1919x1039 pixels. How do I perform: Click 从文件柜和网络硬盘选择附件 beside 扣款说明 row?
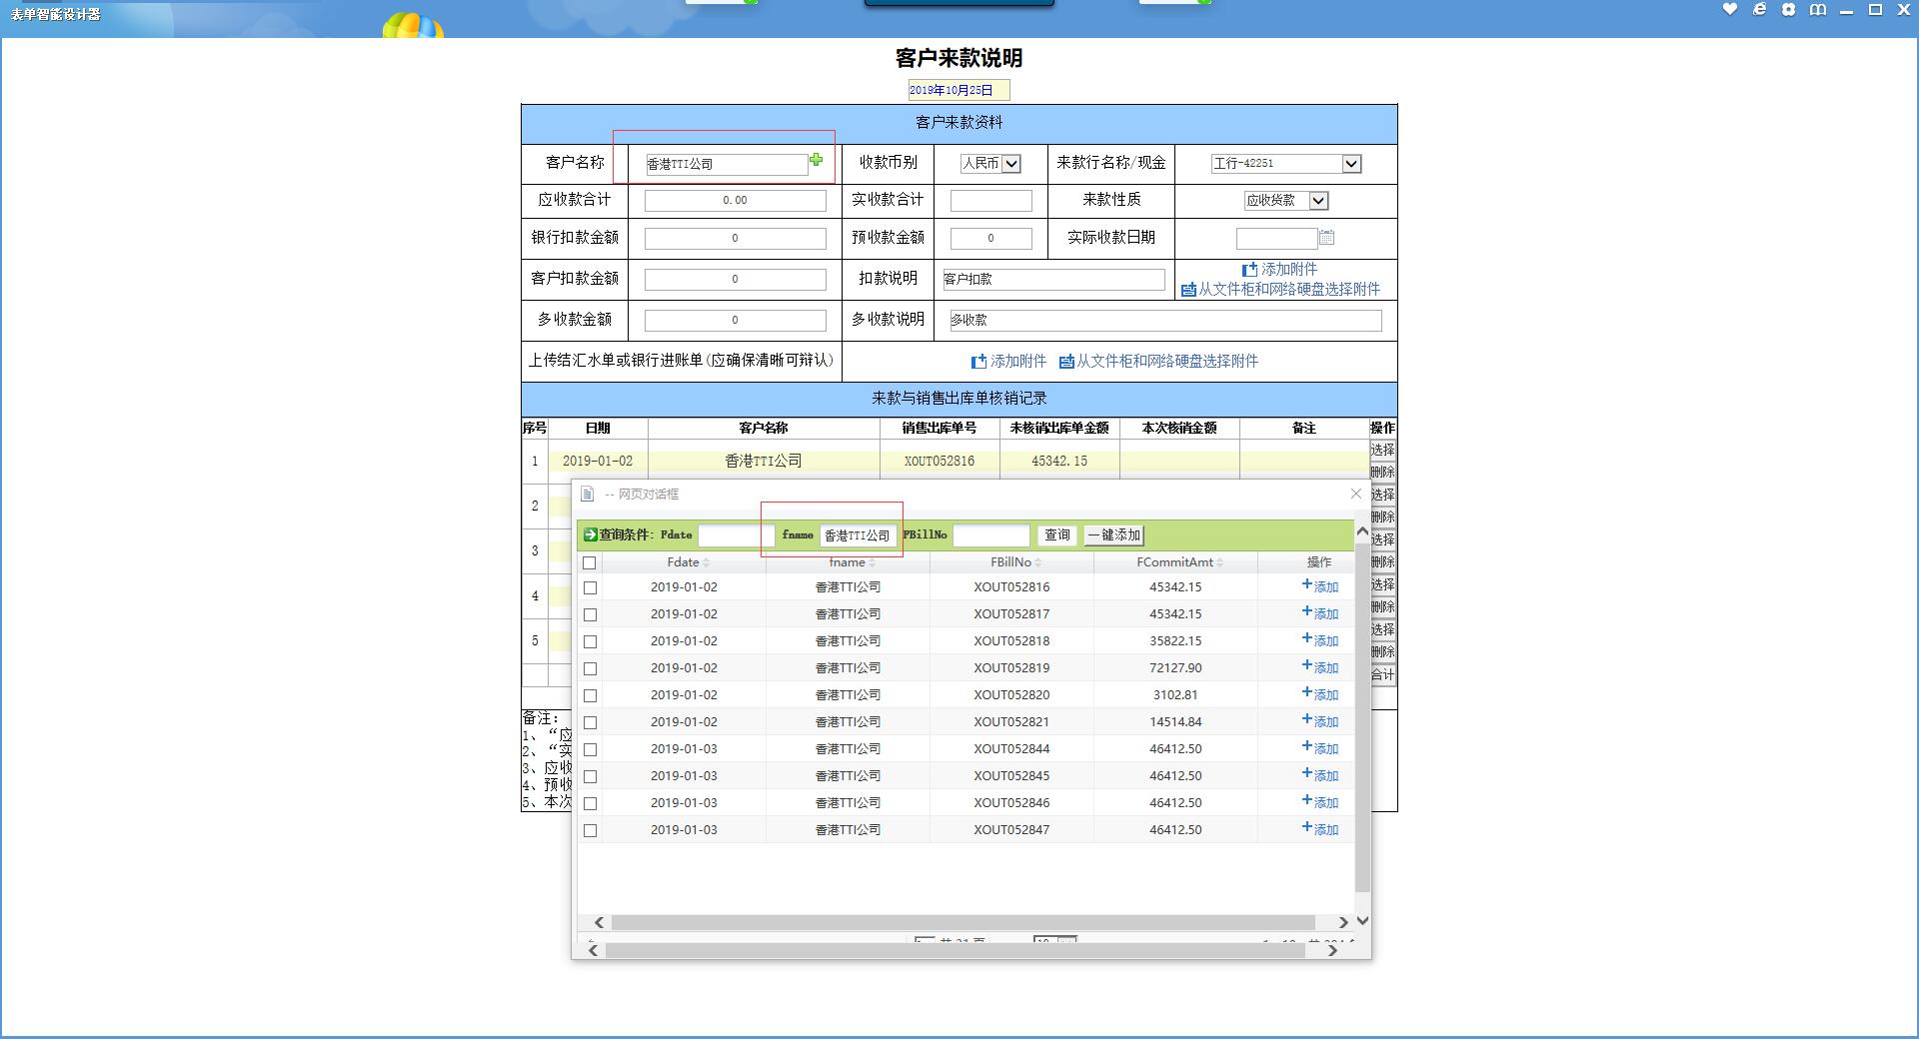pos(1280,290)
